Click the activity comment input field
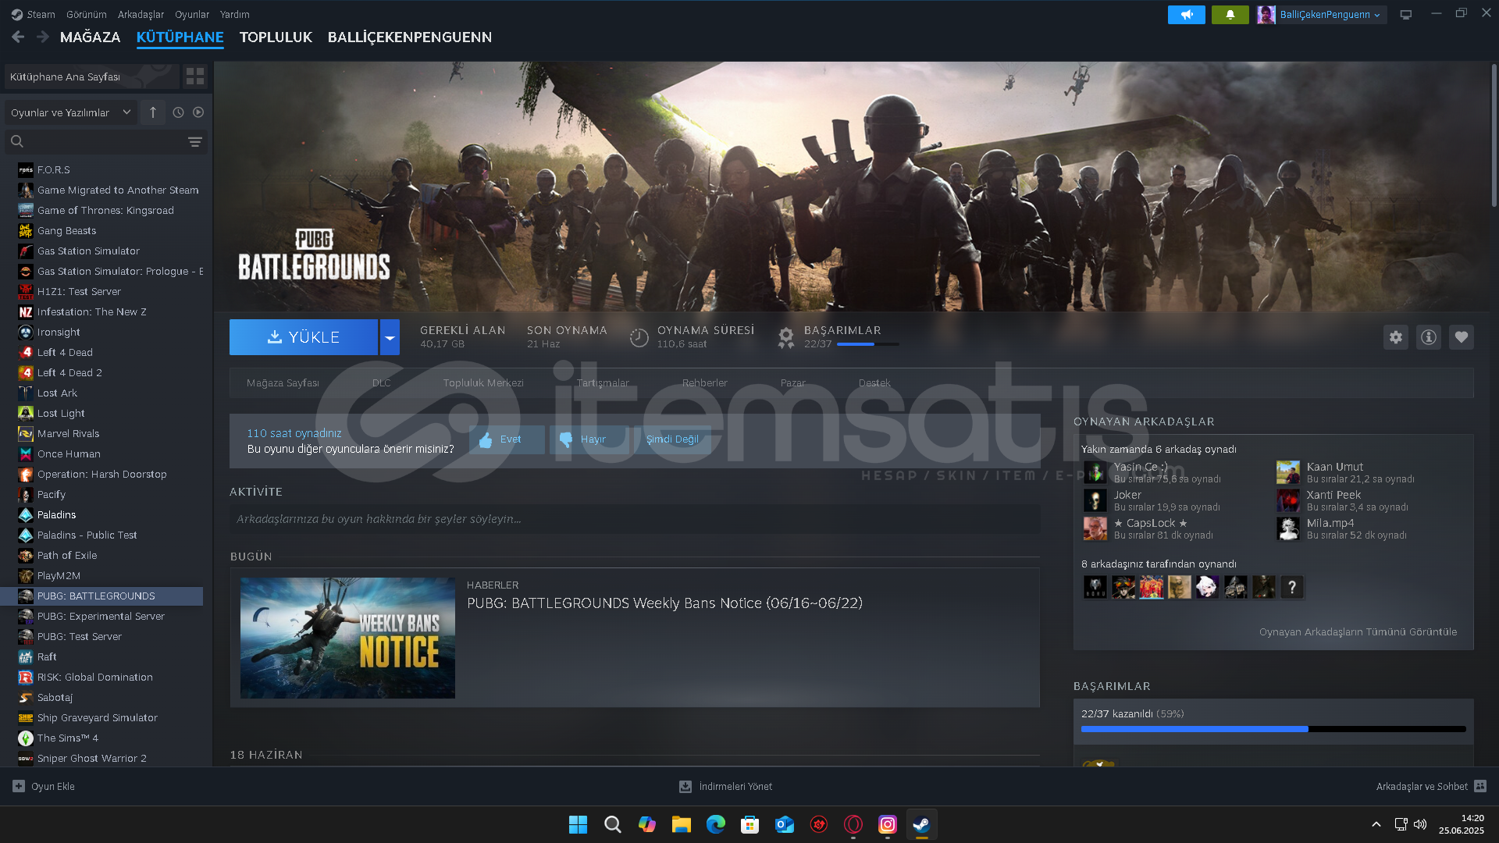The image size is (1499, 843). click(x=635, y=519)
